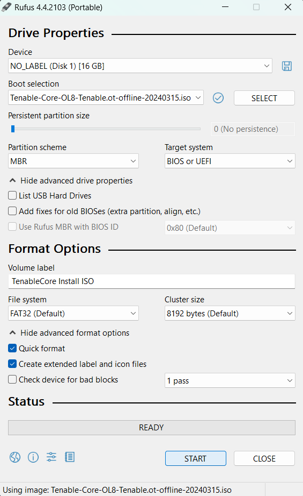Click the START button
The image size is (303, 496).
point(196,458)
